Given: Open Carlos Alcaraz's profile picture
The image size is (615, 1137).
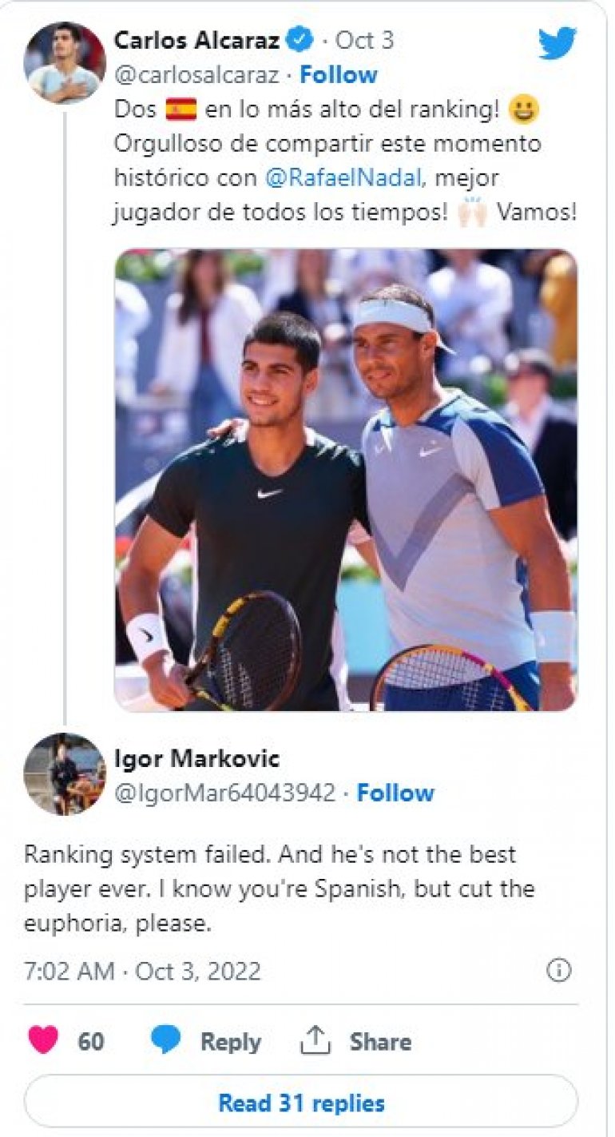Looking at the screenshot, I should click(x=65, y=62).
